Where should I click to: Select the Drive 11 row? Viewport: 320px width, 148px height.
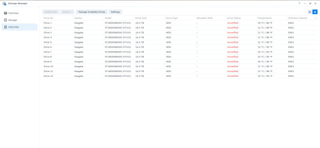pos(180,71)
